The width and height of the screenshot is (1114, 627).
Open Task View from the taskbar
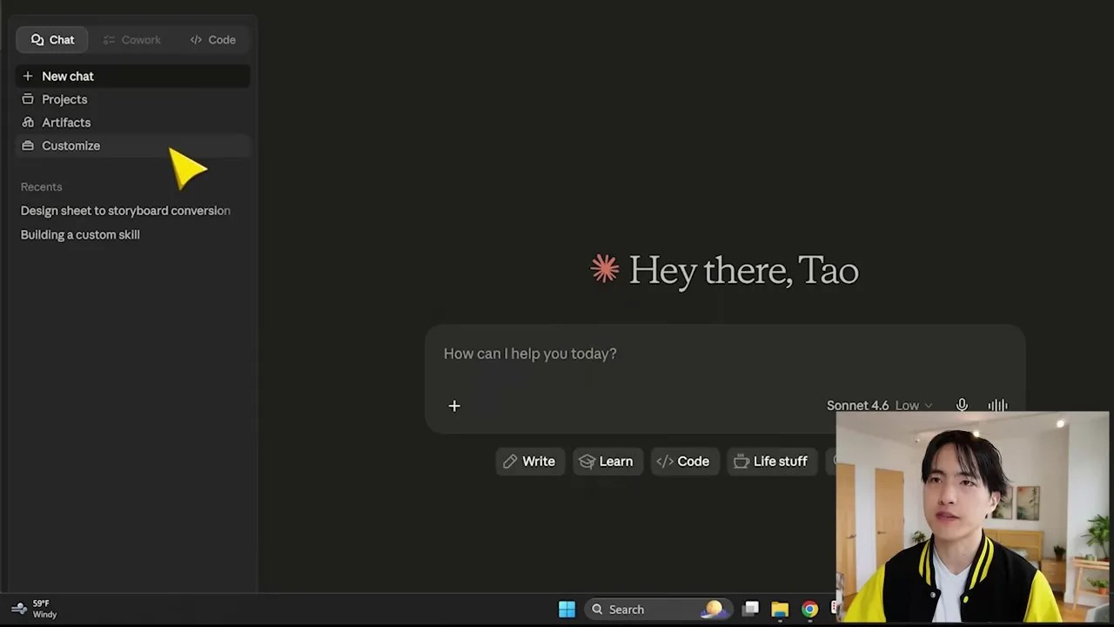[751, 610]
